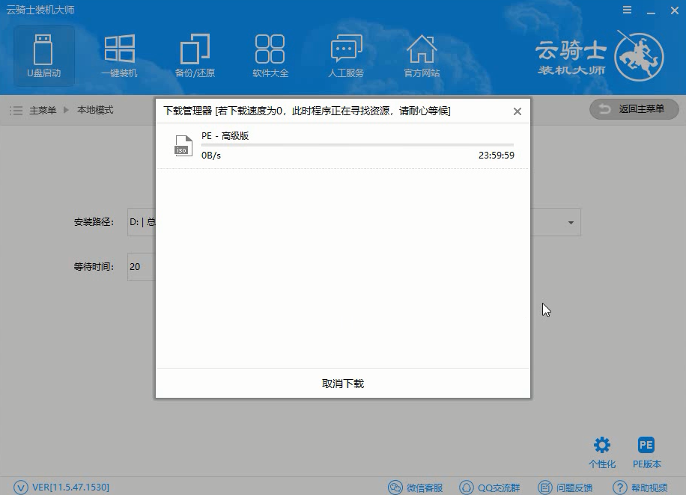The height and width of the screenshot is (495, 686).
Task: Click the 主菜单 breadcrumb
Action: click(42, 110)
